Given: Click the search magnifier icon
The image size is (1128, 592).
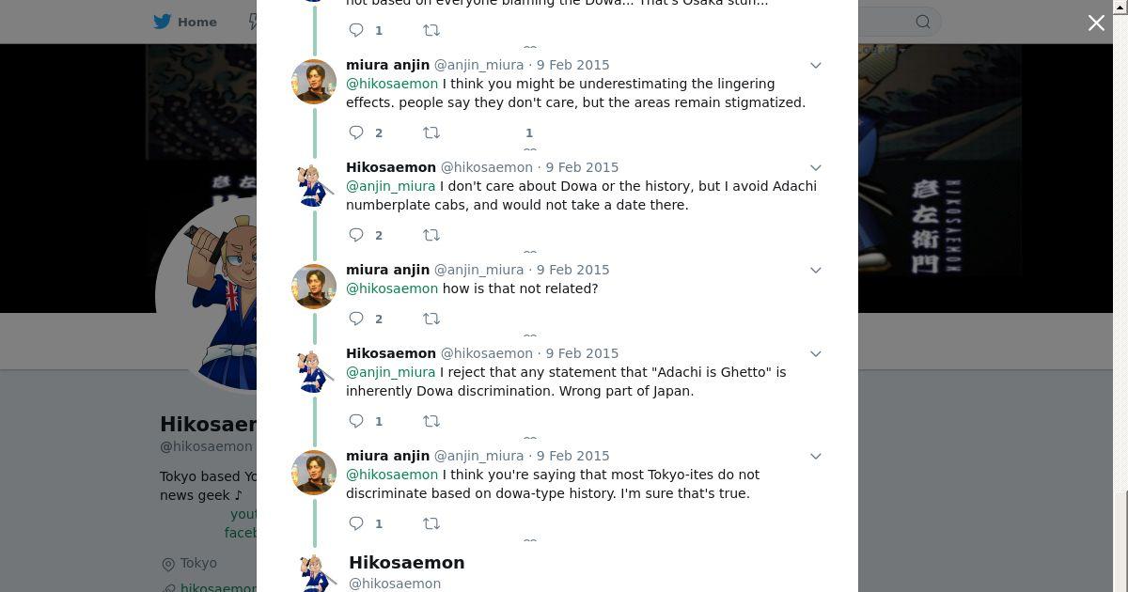Looking at the screenshot, I should [x=923, y=22].
